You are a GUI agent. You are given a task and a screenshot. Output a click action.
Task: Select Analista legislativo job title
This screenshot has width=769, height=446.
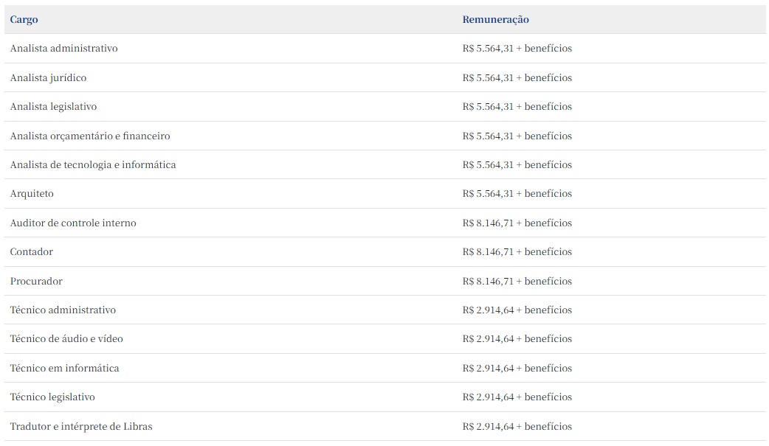click(x=53, y=107)
